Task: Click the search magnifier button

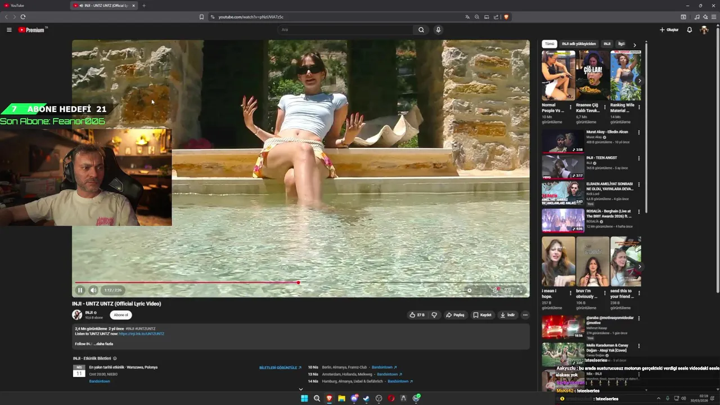Action: (421, 30)
